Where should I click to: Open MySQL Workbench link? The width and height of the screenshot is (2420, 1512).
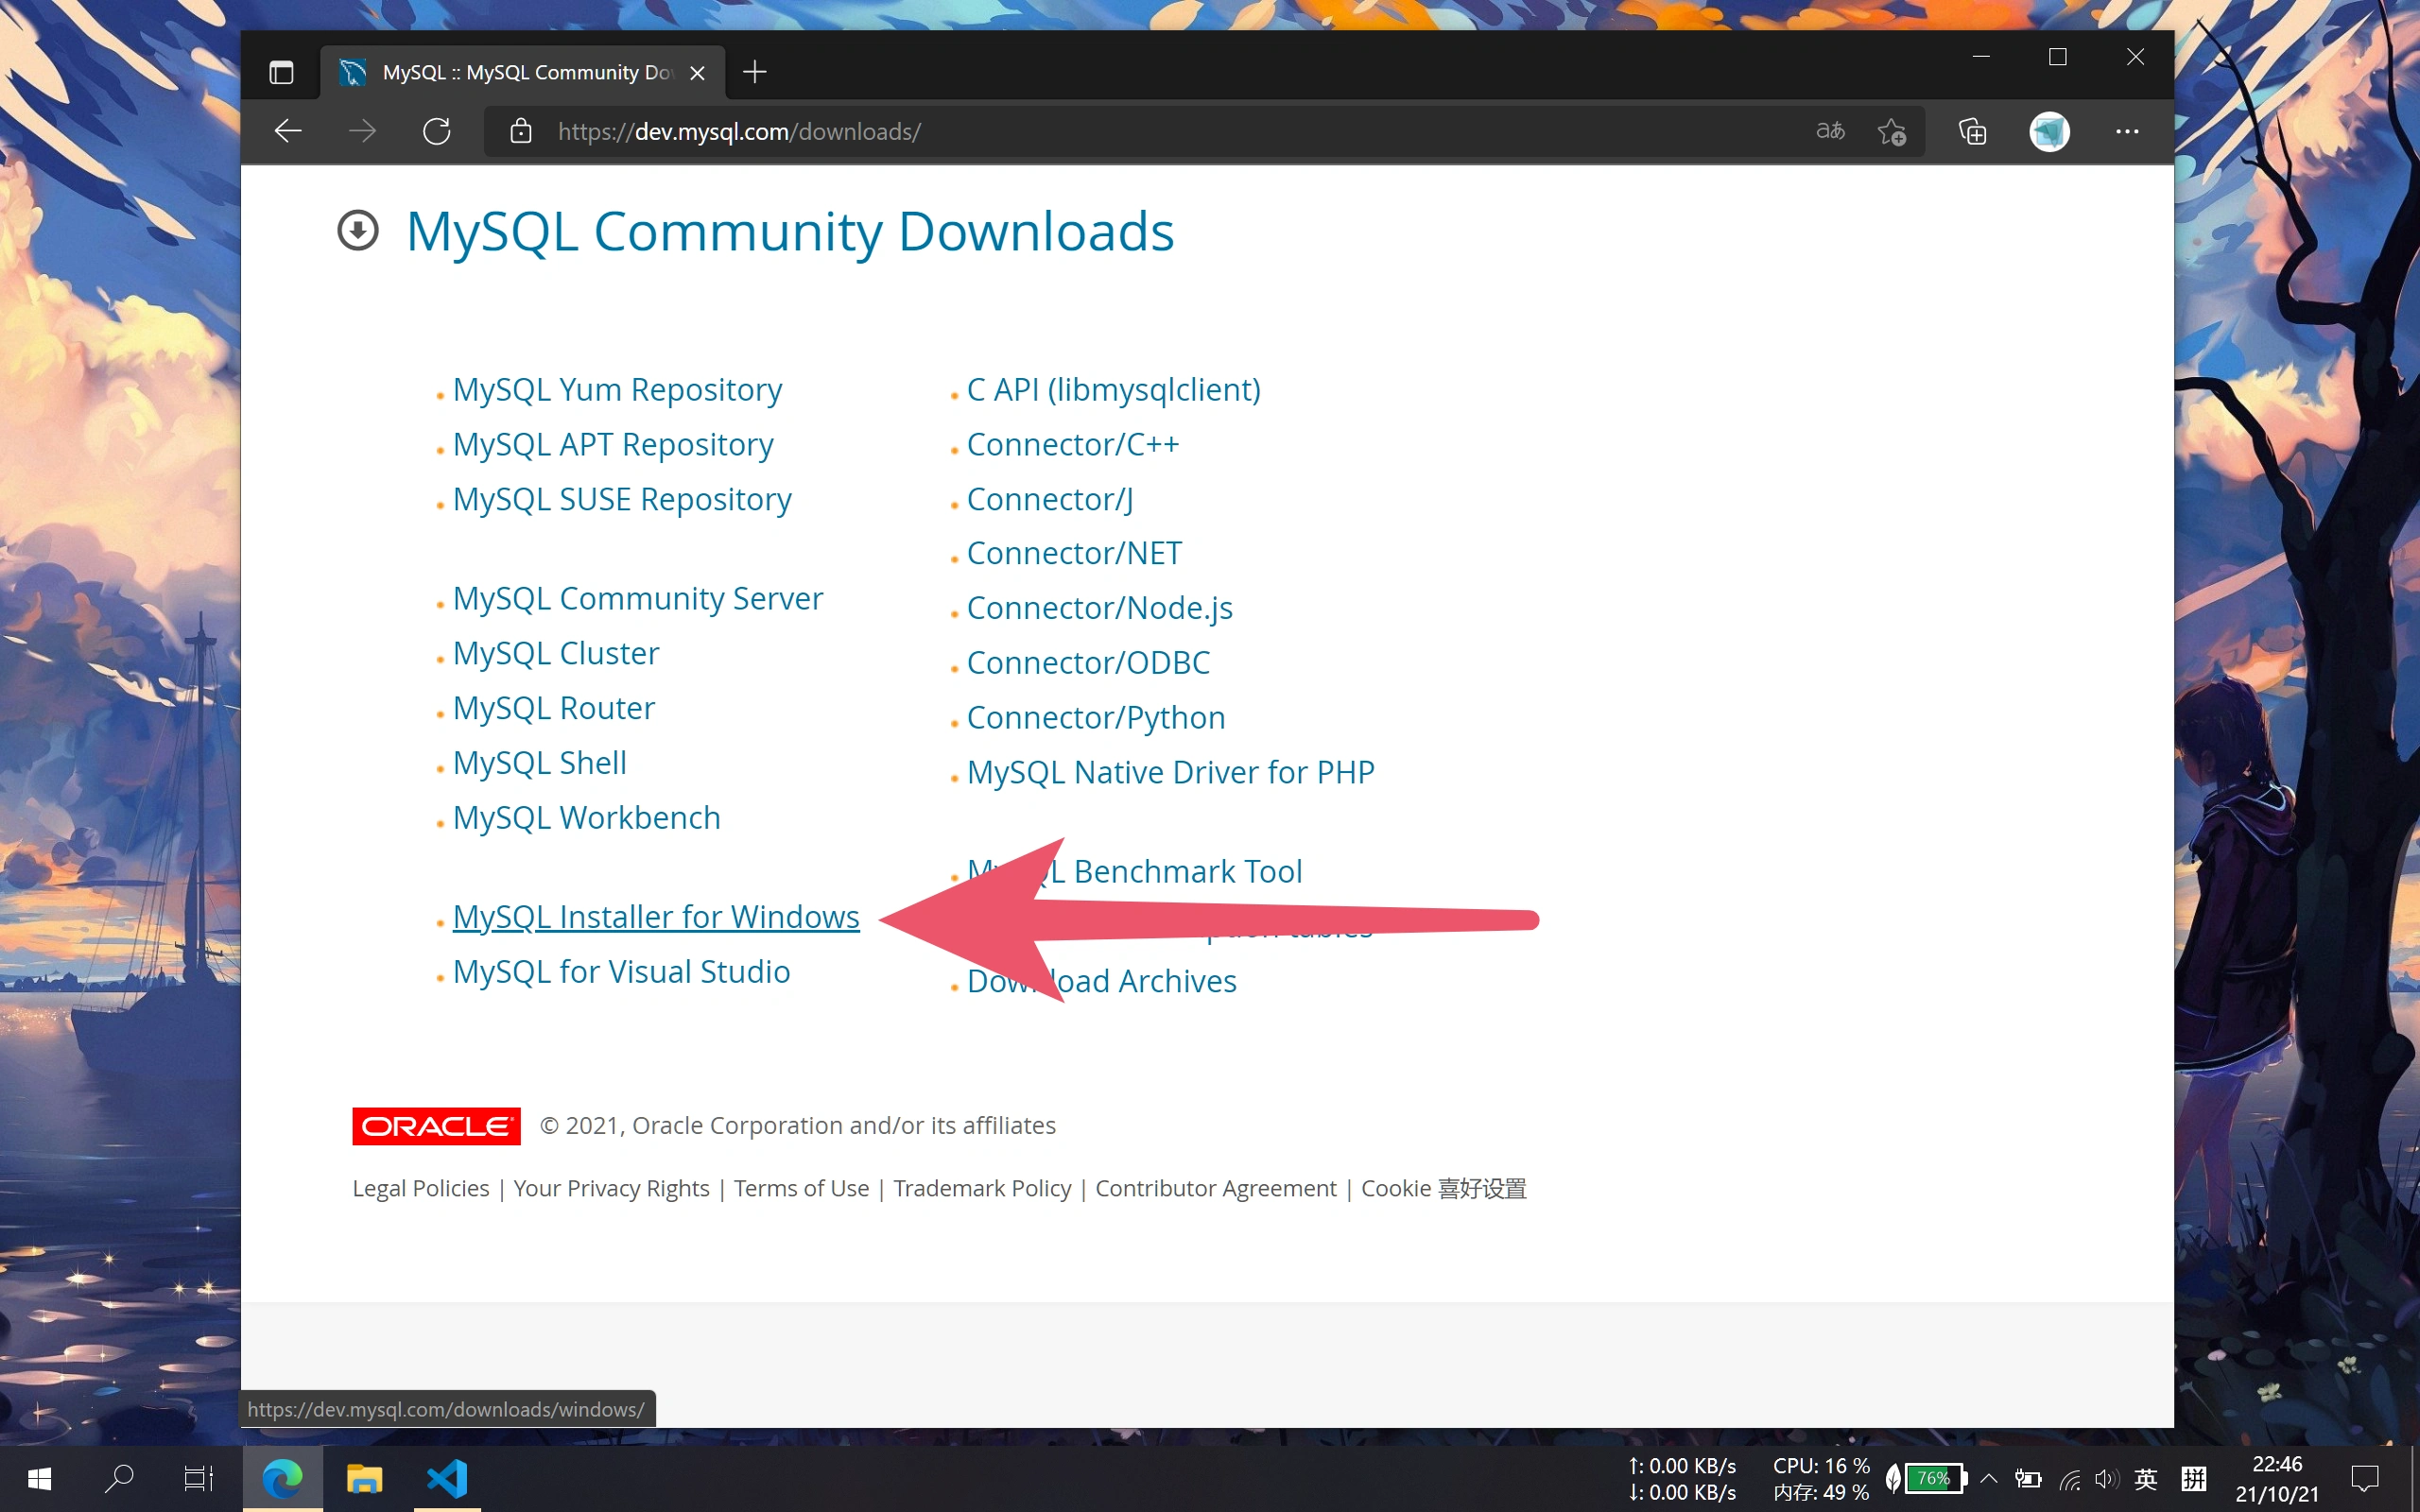[587, 818]
